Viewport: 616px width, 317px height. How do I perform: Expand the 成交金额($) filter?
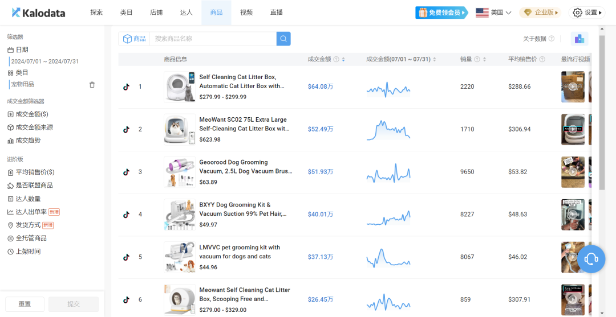click(32, 114)
